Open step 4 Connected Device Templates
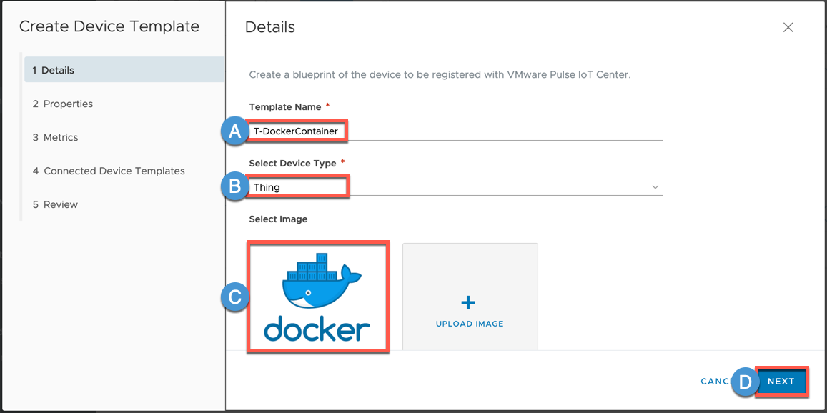The image size is (827, 413). pyautogui.click(x=109, y=171)
